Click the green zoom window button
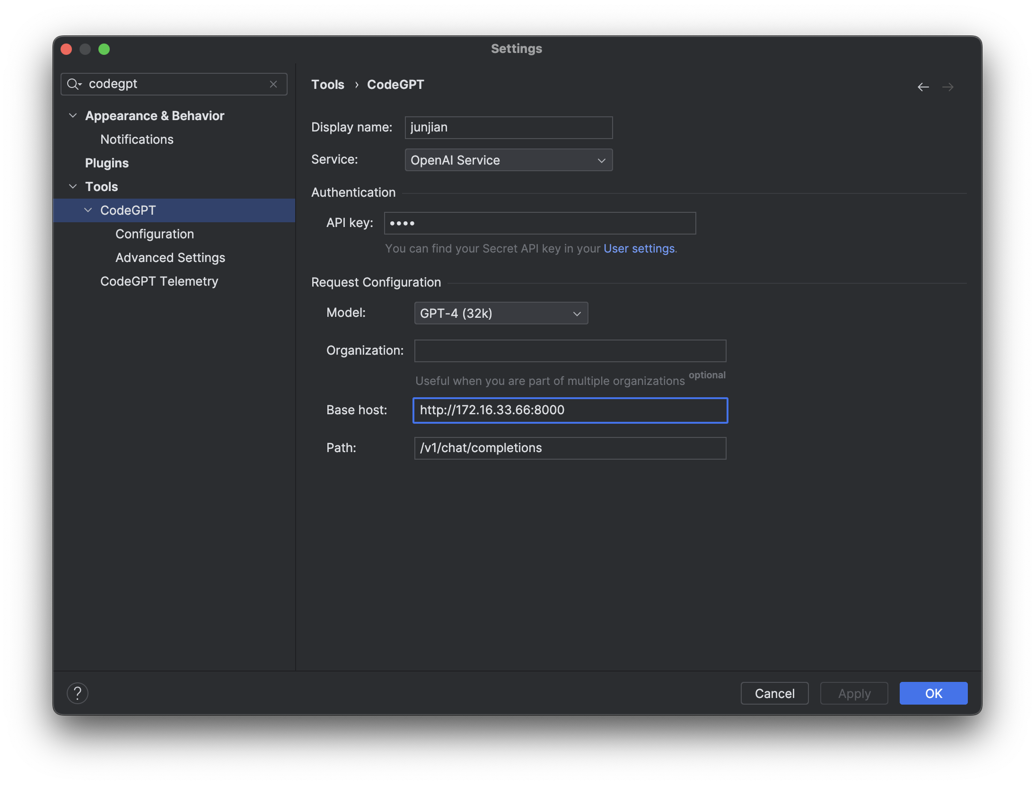Viewport: 1035px width, 785px height. (x=104, y=49)
